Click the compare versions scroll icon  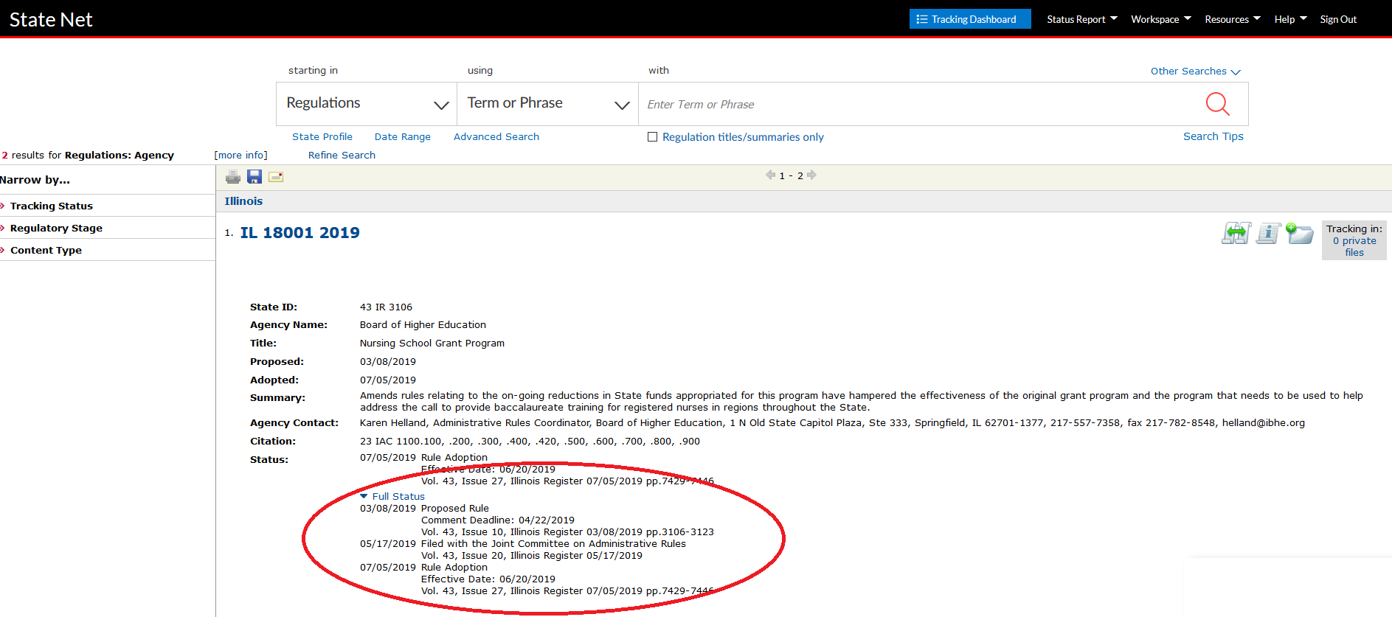click(x=1236, y=234)
